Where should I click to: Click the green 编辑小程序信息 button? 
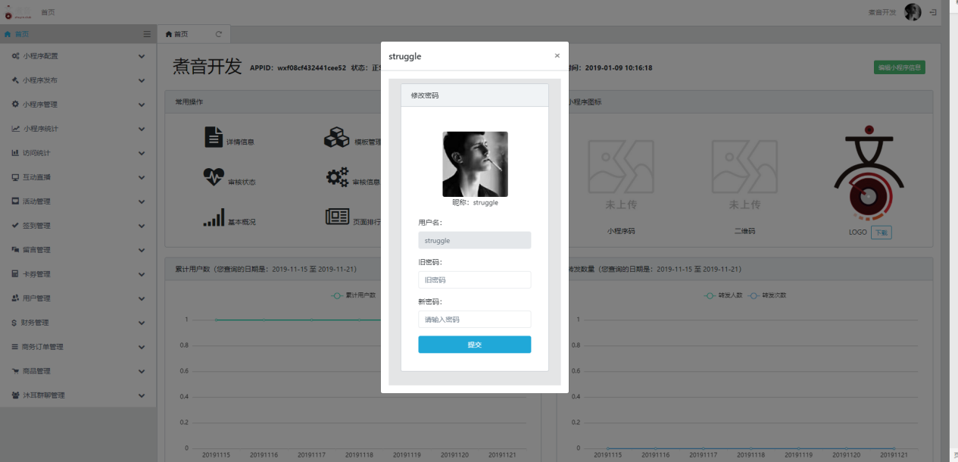[x=899, y=67]
